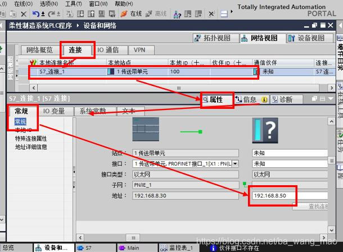Click the 子网 field PN/IE_1
This screenshot has width=343, height=252.
[186, 185]
